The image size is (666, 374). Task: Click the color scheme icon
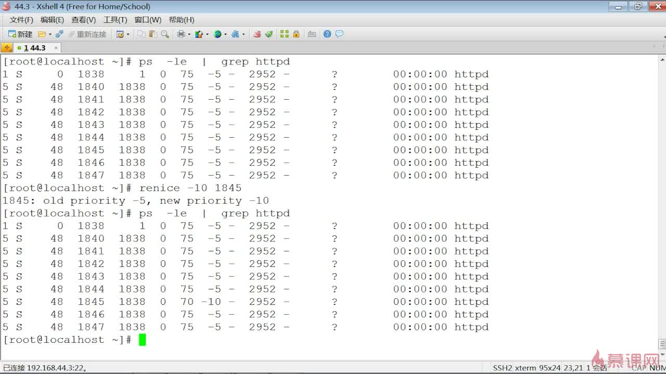click(x=199, y=34)
